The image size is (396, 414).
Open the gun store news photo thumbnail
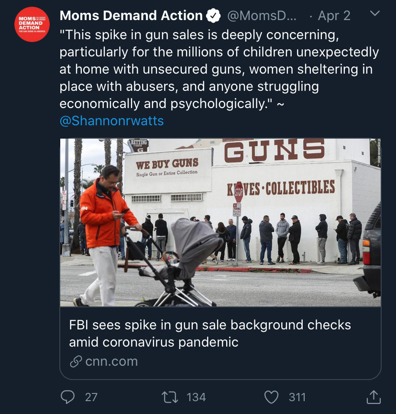coord(220,222)
